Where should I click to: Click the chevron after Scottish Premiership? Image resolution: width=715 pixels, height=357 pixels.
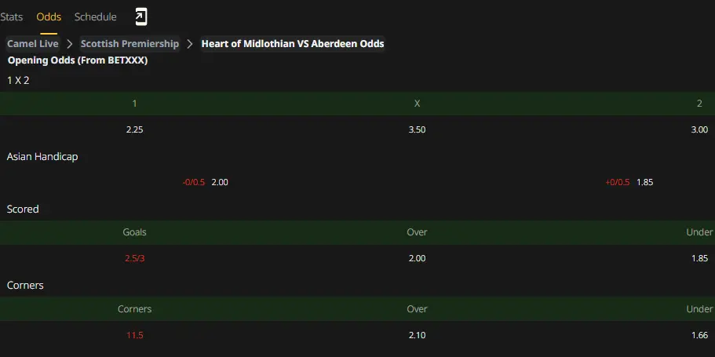tap(190, 44)
